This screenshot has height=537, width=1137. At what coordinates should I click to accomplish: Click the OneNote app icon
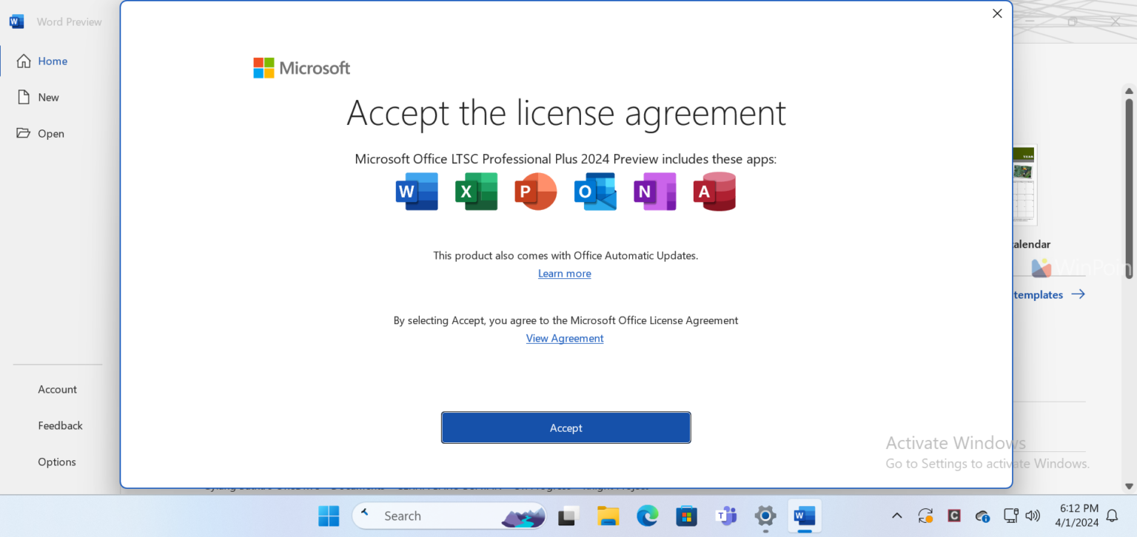pyautogui.click(x=654, y=191)
